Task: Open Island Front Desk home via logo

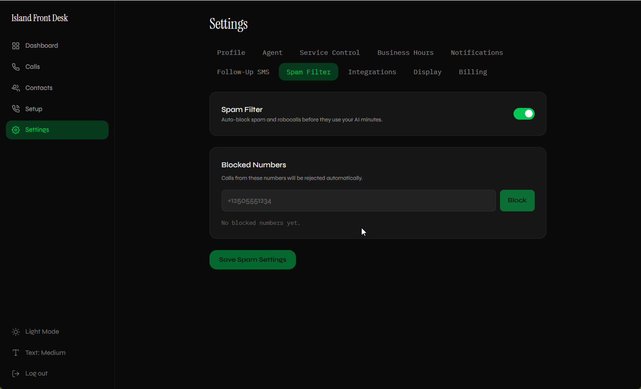Action: (x=40, y=18)
